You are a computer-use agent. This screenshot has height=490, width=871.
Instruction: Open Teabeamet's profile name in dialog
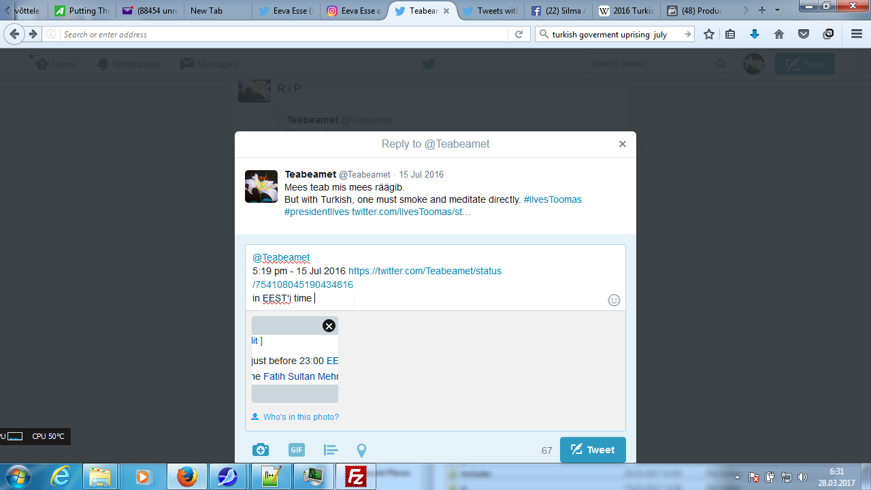coord(310,174)
